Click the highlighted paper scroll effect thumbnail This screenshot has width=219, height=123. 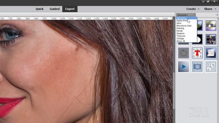tap(211, 53)
